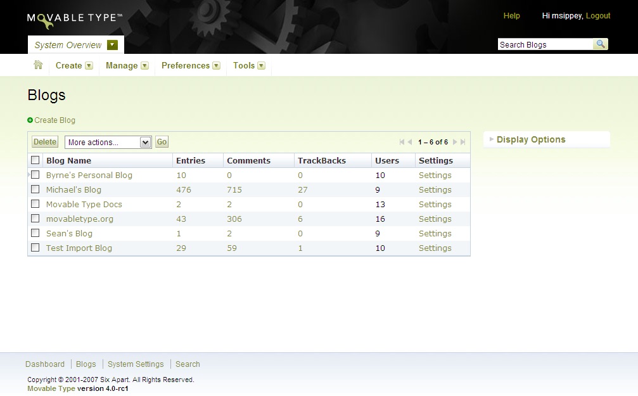This screenshot has width=638, height=396.
Task: Click the Blog Name column header
Action: (x=69, y=160)
